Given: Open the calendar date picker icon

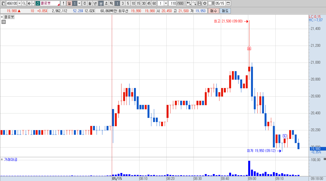Looking at the screenshot, I should (x=228, y=3).
